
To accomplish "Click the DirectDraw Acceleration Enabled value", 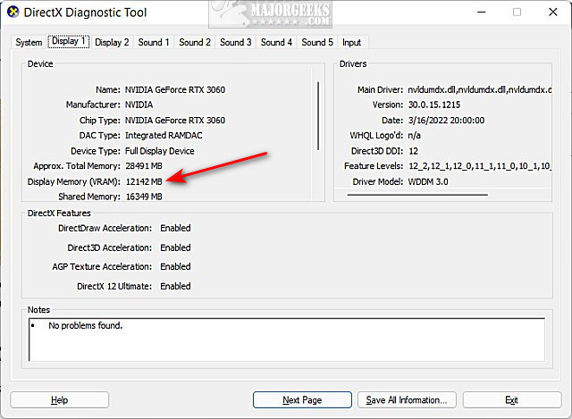I will (175, 228).
